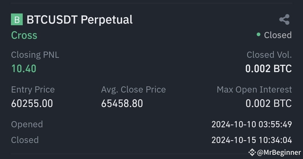Select the Max Open Interest label
303x159 pixels.
[254, 89]
